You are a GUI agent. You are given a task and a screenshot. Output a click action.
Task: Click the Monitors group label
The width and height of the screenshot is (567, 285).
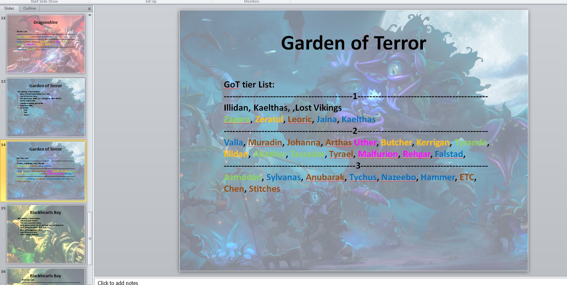pyautogui.click(x=252, y=2)
